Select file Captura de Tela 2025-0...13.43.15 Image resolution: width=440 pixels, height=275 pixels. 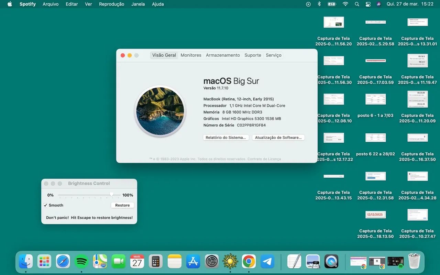point(333,185)
